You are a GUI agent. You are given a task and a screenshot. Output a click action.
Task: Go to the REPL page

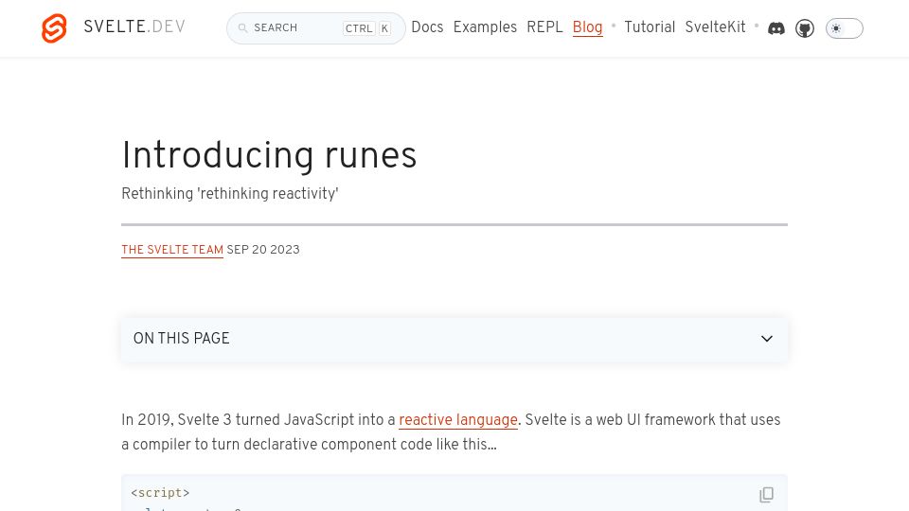(544, 27)
